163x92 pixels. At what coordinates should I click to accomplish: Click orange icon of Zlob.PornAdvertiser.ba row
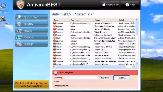coord(54,26)
